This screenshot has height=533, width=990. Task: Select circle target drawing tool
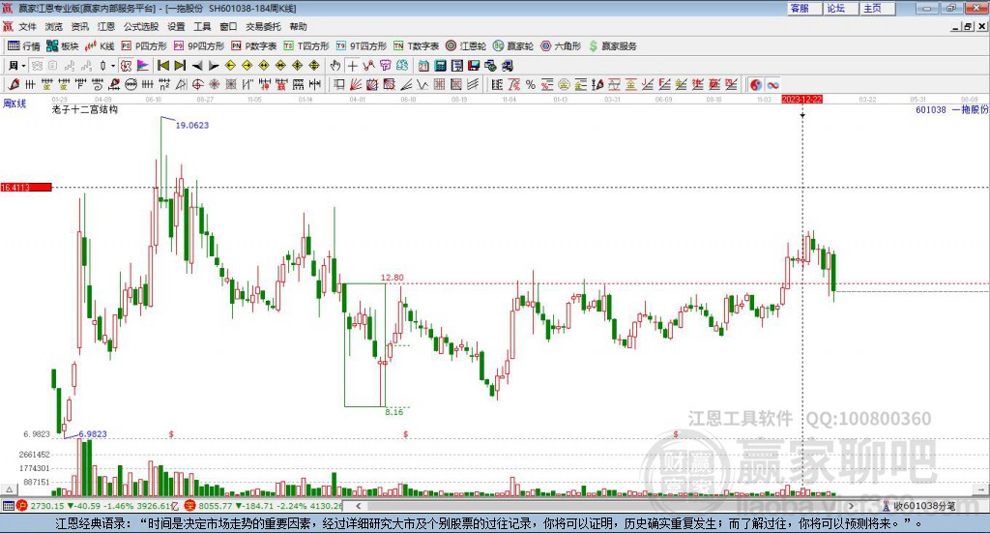click(197, 84)
